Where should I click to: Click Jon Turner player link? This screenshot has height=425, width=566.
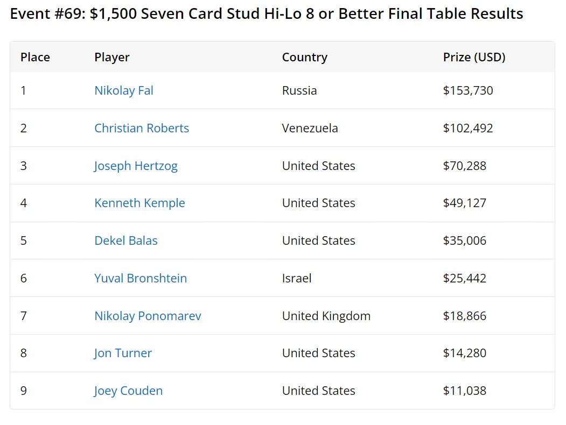(x=123, y=353)
